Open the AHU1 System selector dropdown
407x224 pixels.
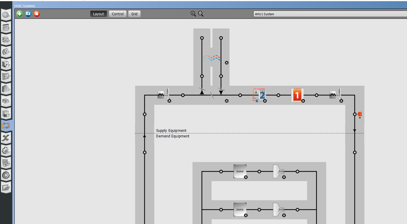330,14
